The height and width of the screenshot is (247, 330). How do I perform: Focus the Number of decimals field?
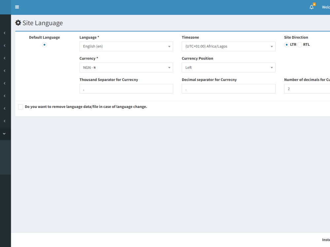pyautogui.click(x=307, y=89)
